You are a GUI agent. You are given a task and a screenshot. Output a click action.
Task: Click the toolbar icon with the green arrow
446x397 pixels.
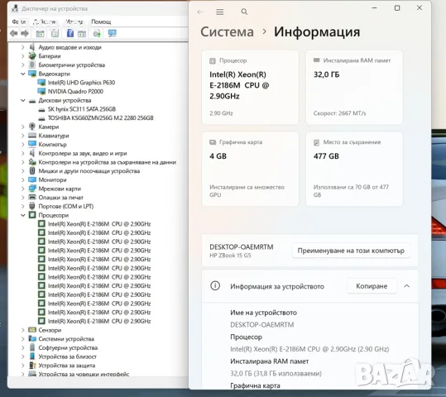(97, 33)
